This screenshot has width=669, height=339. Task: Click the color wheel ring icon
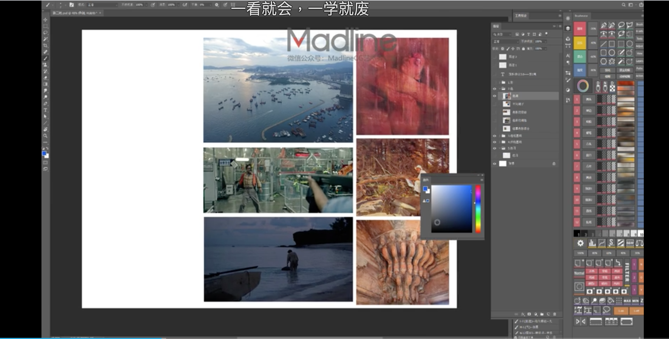click(583, 86)
